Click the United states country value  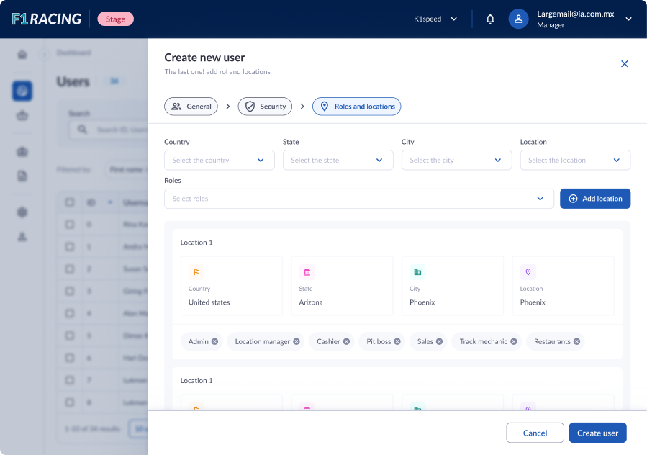pyautogui.click(x=209, y=302)
